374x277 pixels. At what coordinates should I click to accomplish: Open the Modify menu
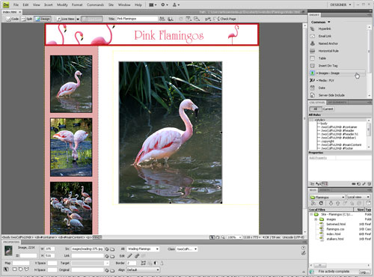(62, 4)
